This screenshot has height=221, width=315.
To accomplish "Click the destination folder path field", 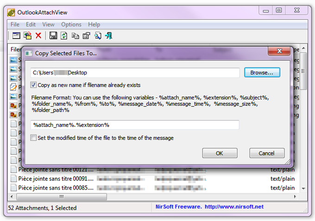I will (x=135, y=73).
